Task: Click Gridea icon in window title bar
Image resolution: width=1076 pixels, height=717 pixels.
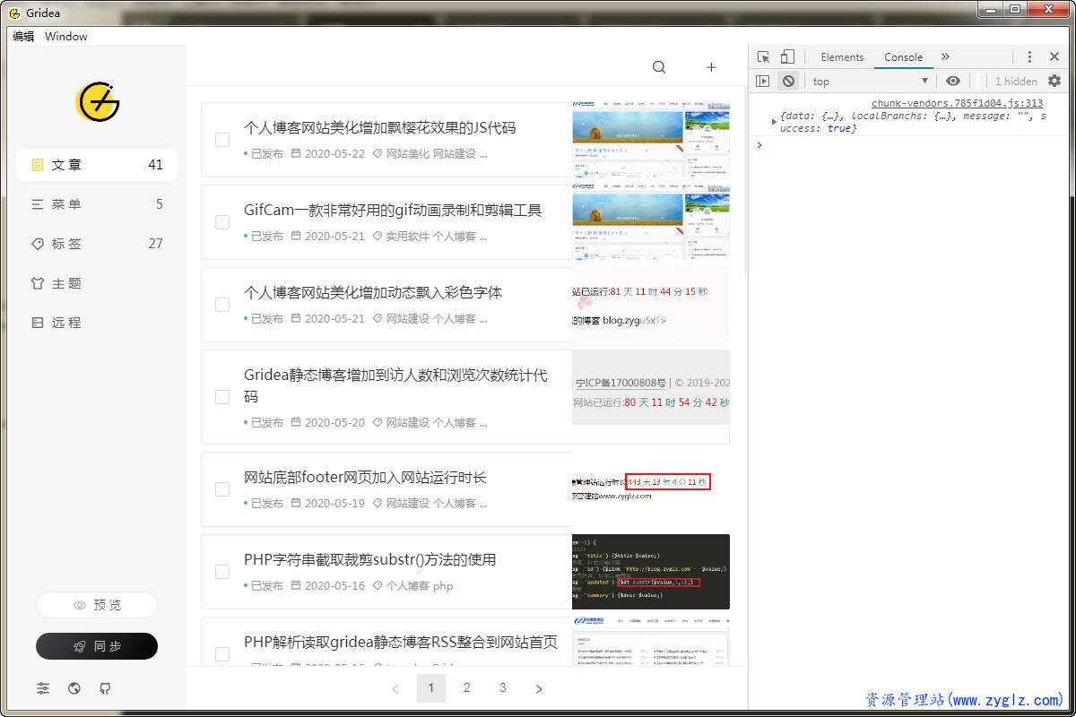Action: tap(14, 13)
